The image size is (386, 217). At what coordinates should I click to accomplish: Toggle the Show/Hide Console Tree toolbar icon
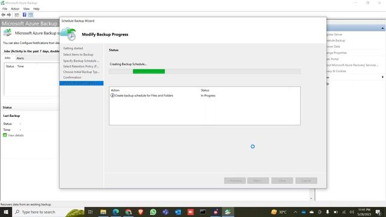click(x=17, y=14)
